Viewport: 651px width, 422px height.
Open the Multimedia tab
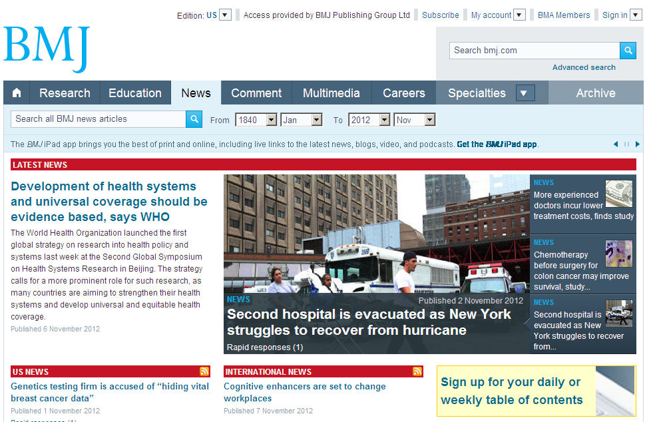(x=331, y=93)
